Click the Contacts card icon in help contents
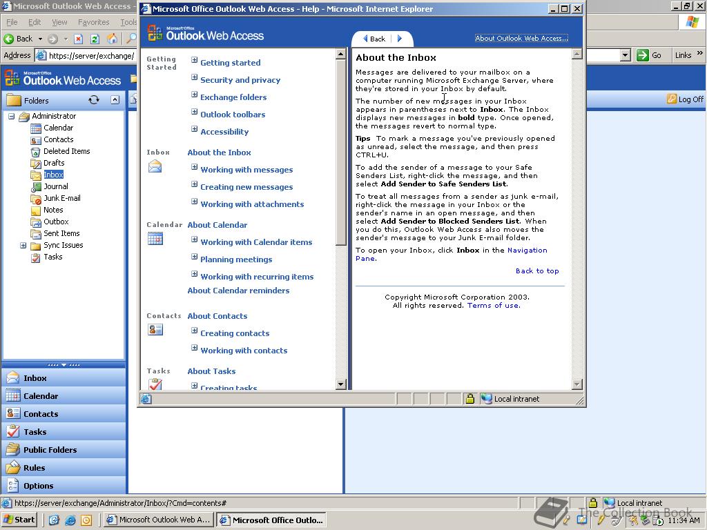 point(155,330)
